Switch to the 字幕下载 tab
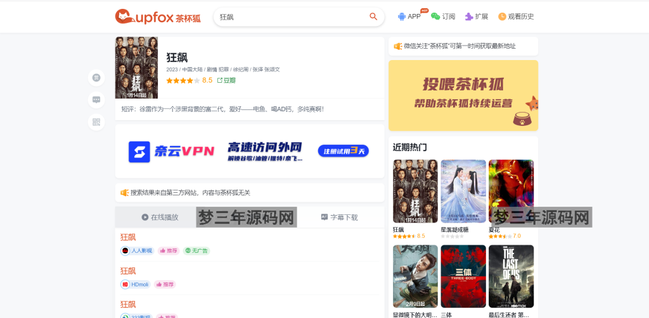649x318 pixels. 340,217
